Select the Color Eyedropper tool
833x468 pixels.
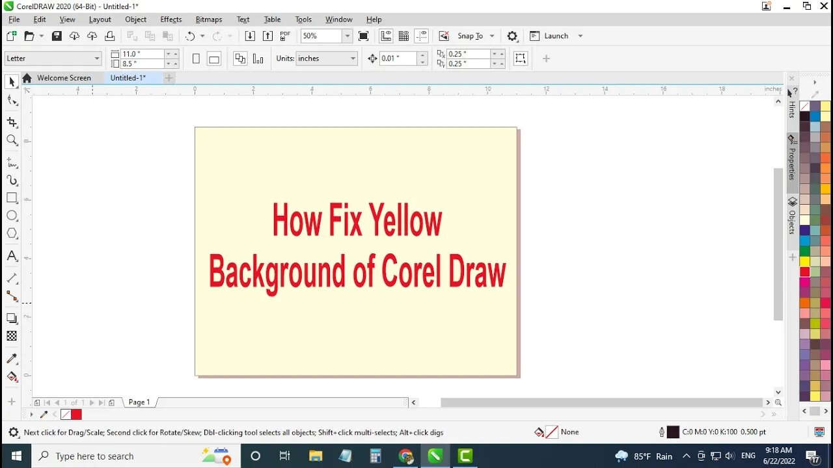12,358
